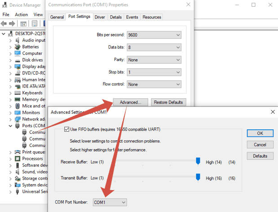Click the Properties sheet toolbar icon
Screen dimensions: 278x212
point(35,23)
